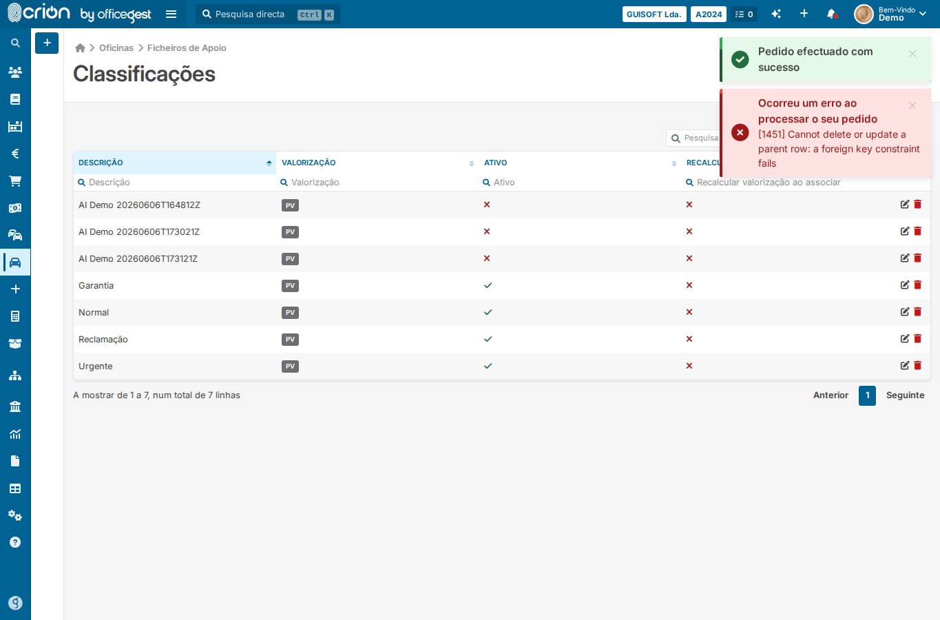
Task: Open the chart statistics icon in sidebar
Action: click(x=15, y=434)
